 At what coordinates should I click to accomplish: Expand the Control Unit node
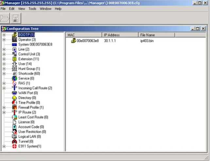point(4,54)
